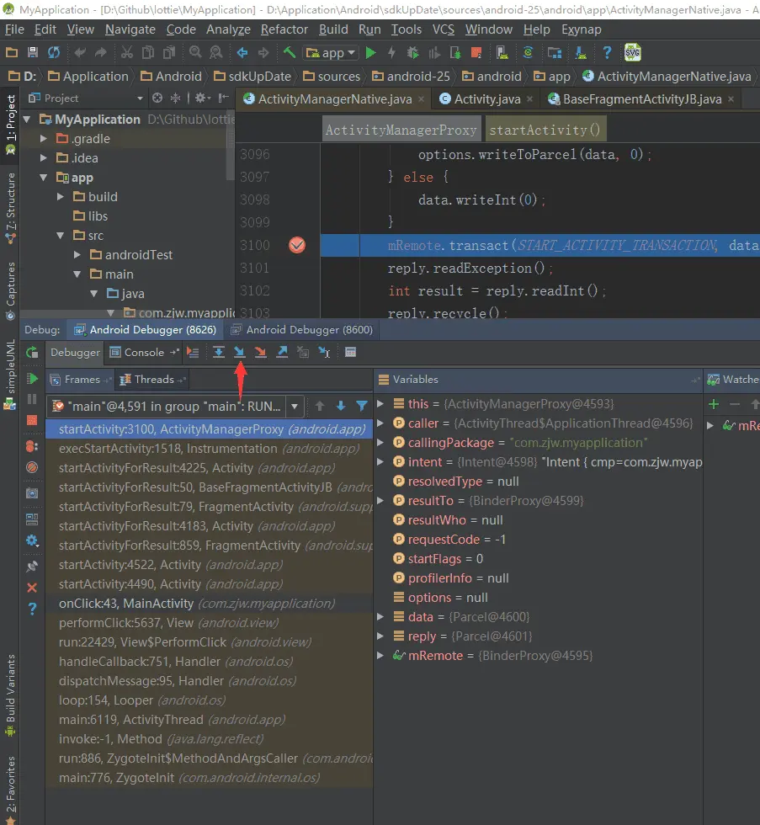Select the execStartActivity:1518 Instrumentation frame
760x825 pixels.
pos(210,449)
